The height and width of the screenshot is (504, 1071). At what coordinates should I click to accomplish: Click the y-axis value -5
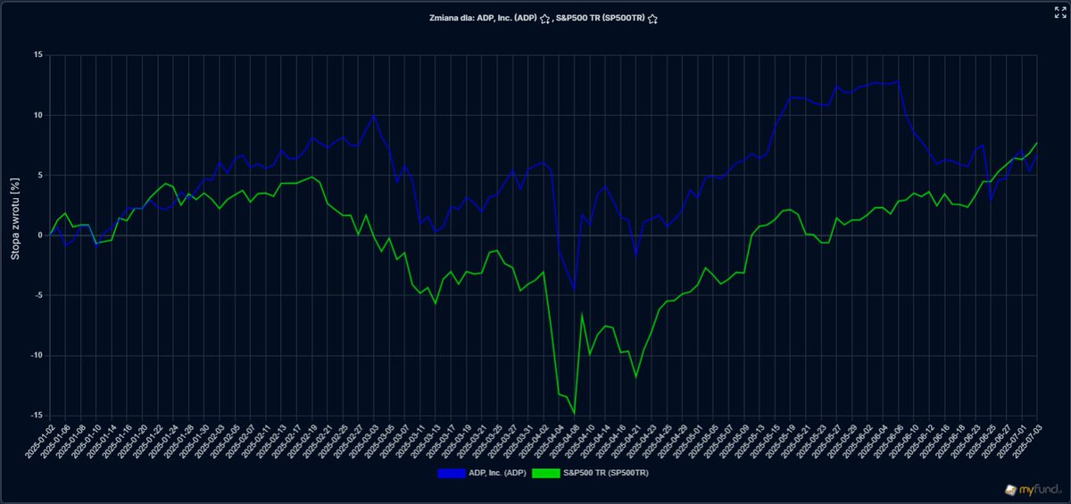(38, 294)
